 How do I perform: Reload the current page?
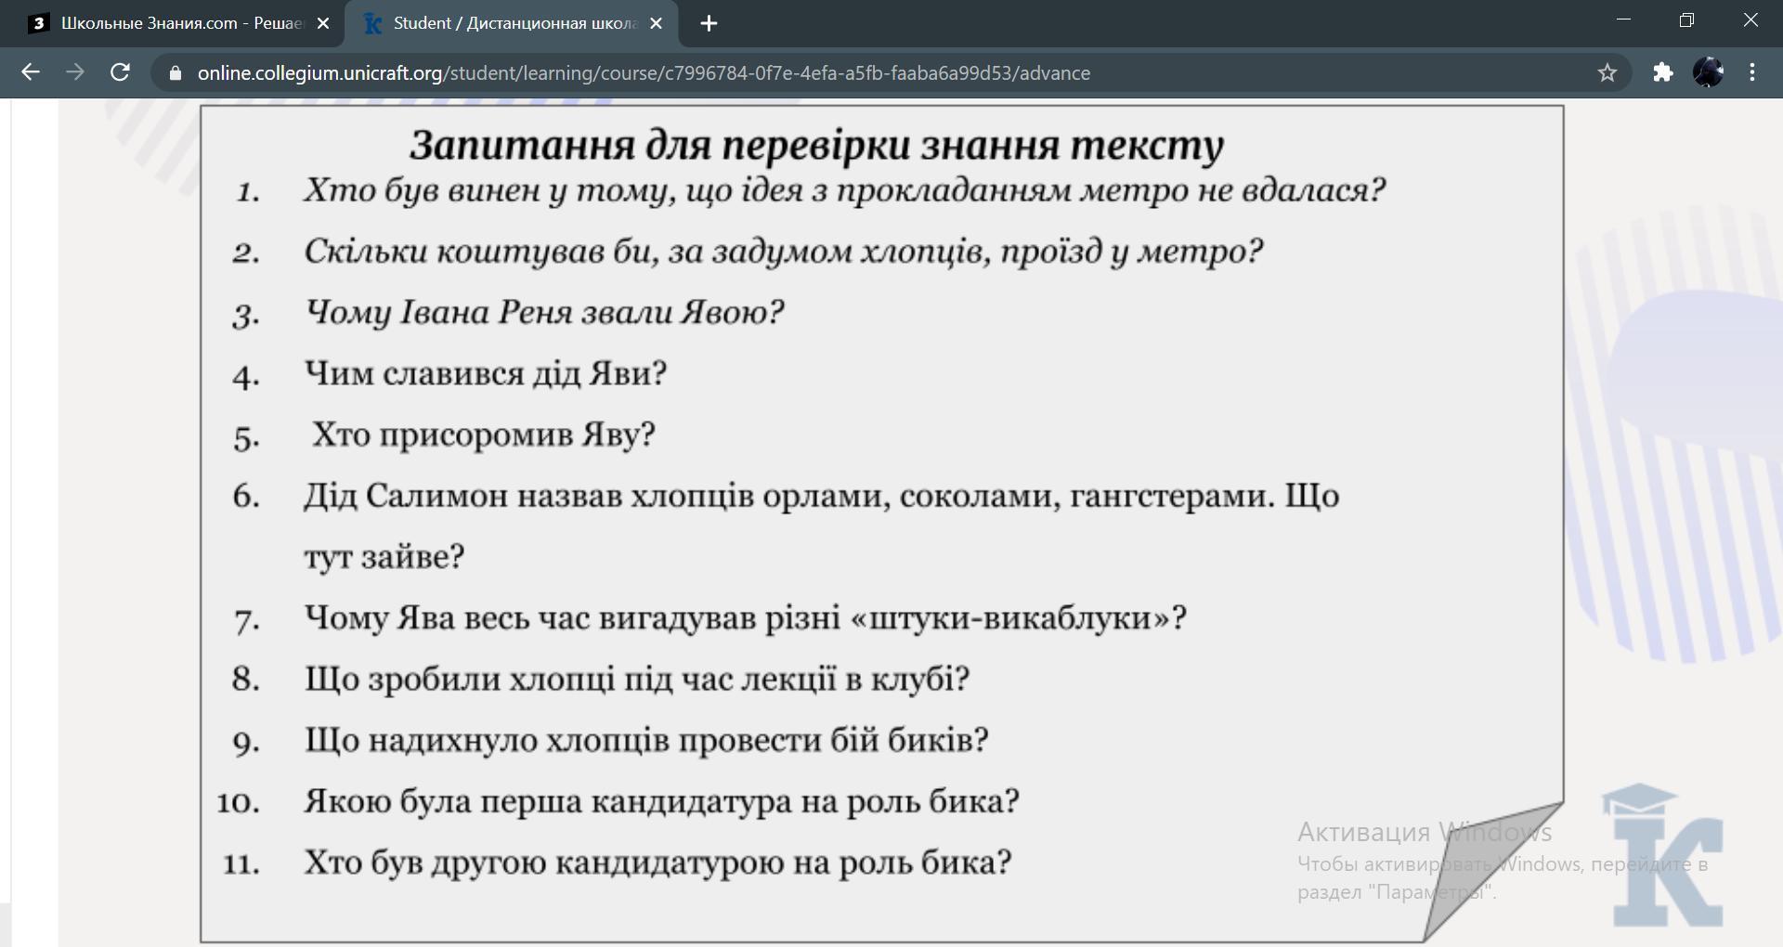120,72
